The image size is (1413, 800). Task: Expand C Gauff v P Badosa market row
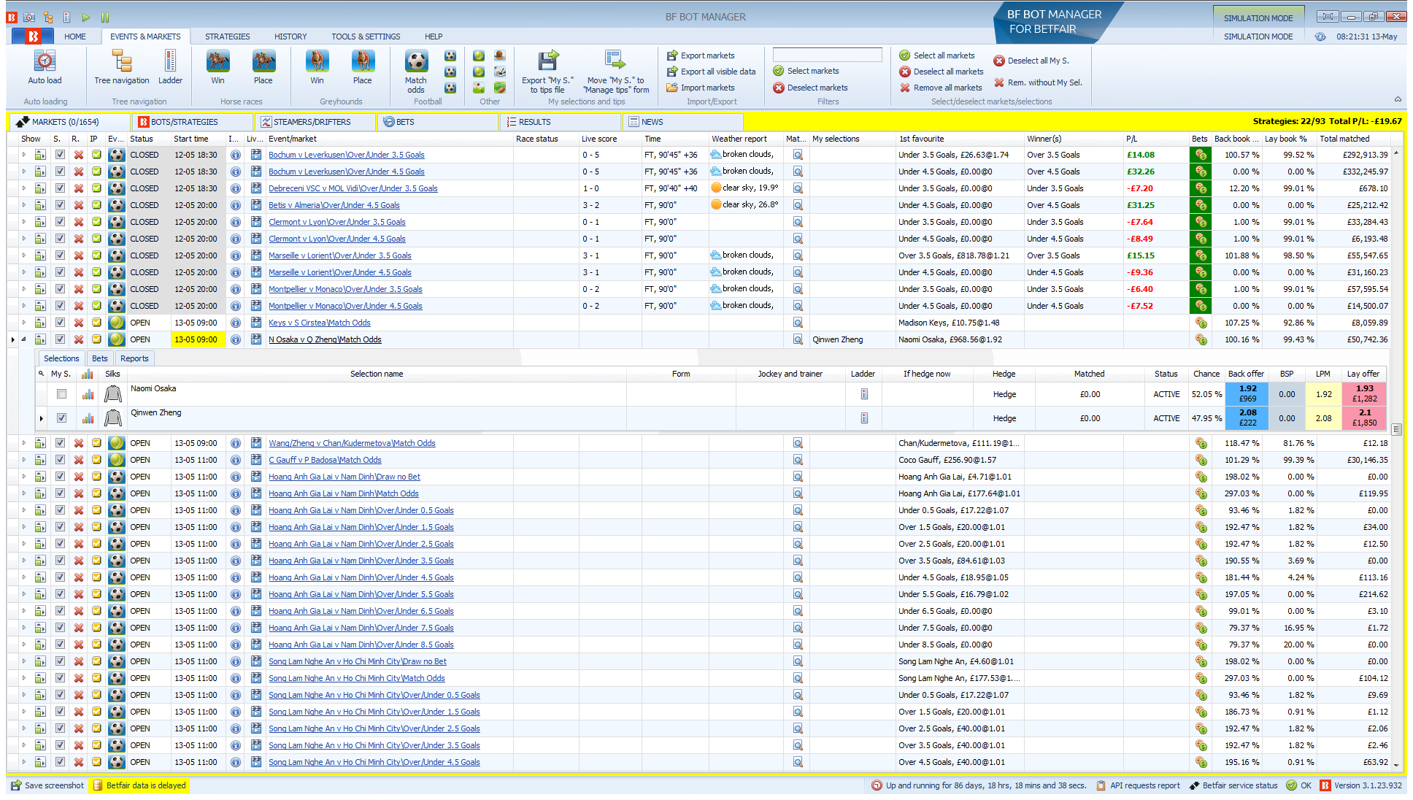[24, 460]
